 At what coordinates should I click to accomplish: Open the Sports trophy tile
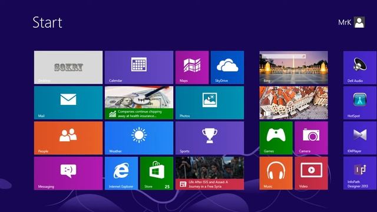tap(210, 138)
